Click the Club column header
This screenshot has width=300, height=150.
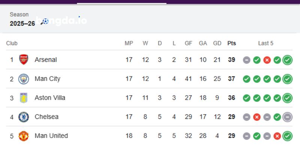[12, 43]
